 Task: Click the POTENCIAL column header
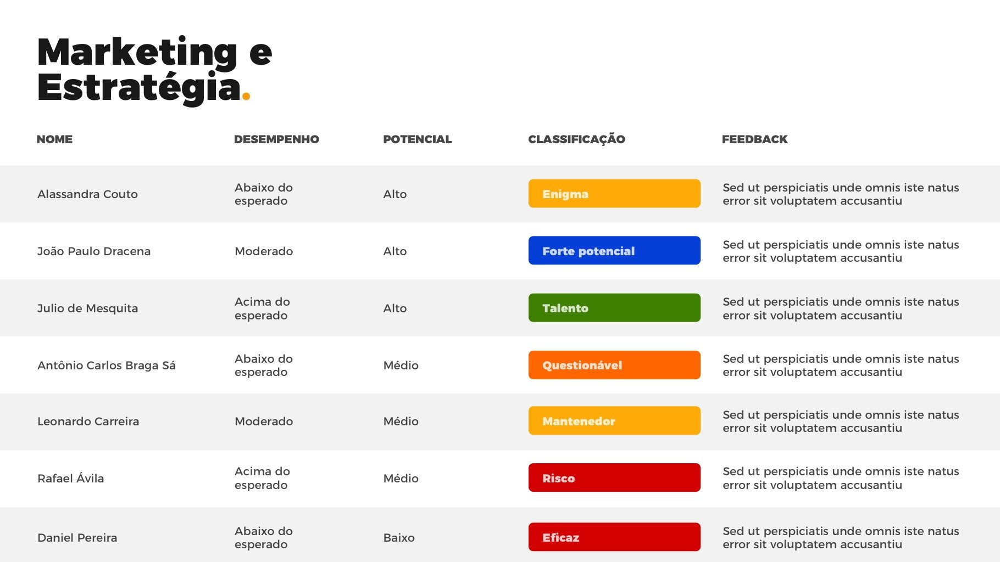point(417,139)
